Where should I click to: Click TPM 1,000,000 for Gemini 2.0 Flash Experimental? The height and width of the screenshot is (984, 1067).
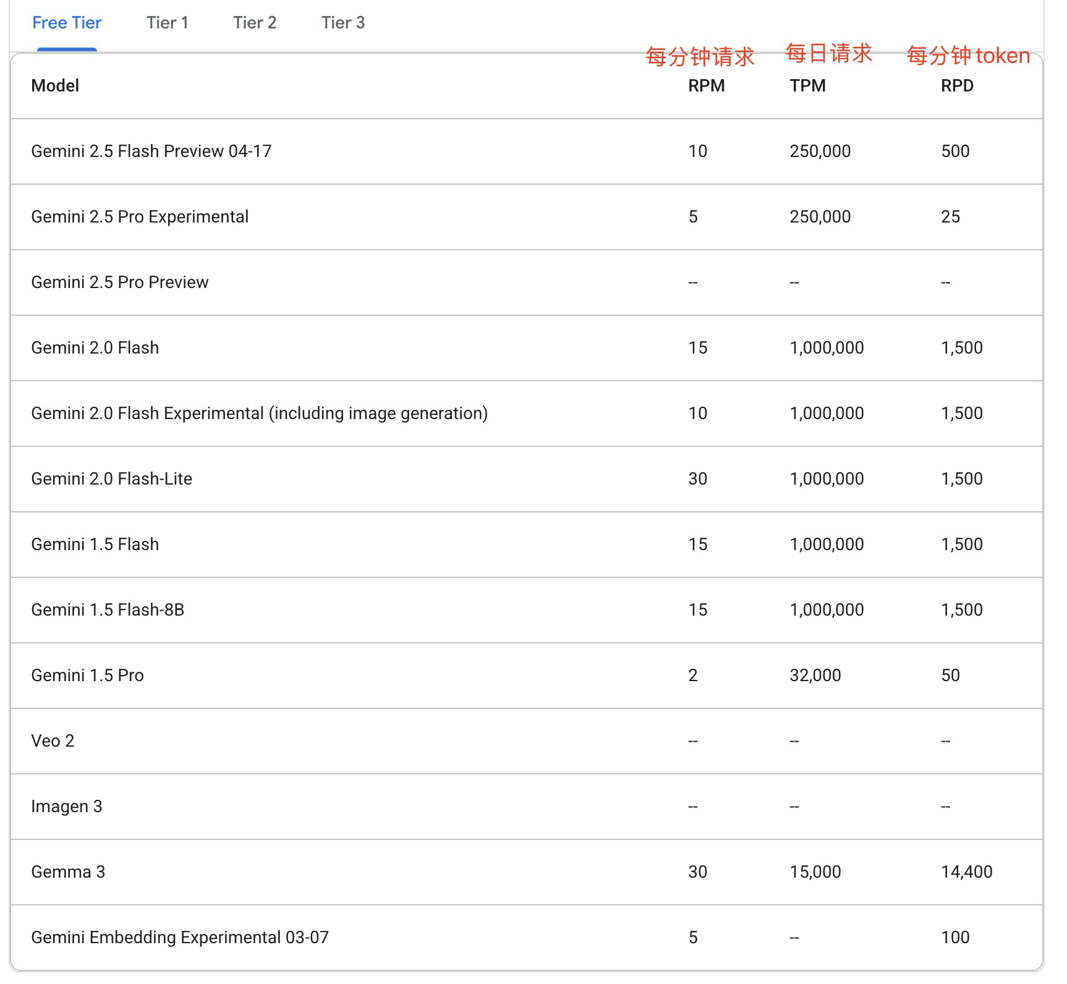tap(827, 413)
